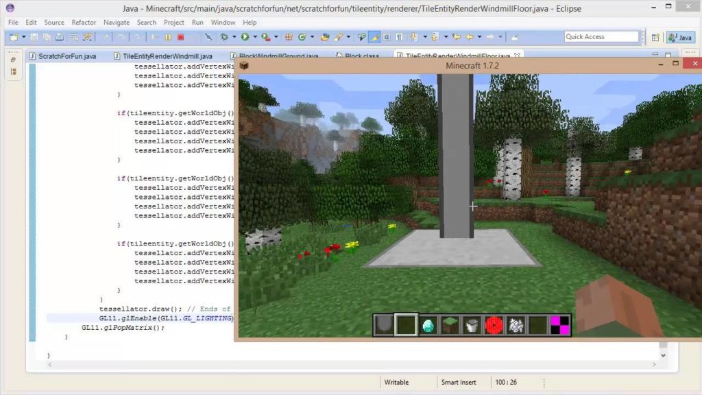Toggle Skip All Breakpoints icon
702x395 pixels.
208,37
